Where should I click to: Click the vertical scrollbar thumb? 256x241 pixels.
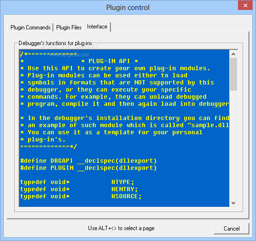click(x=233, y=74)
